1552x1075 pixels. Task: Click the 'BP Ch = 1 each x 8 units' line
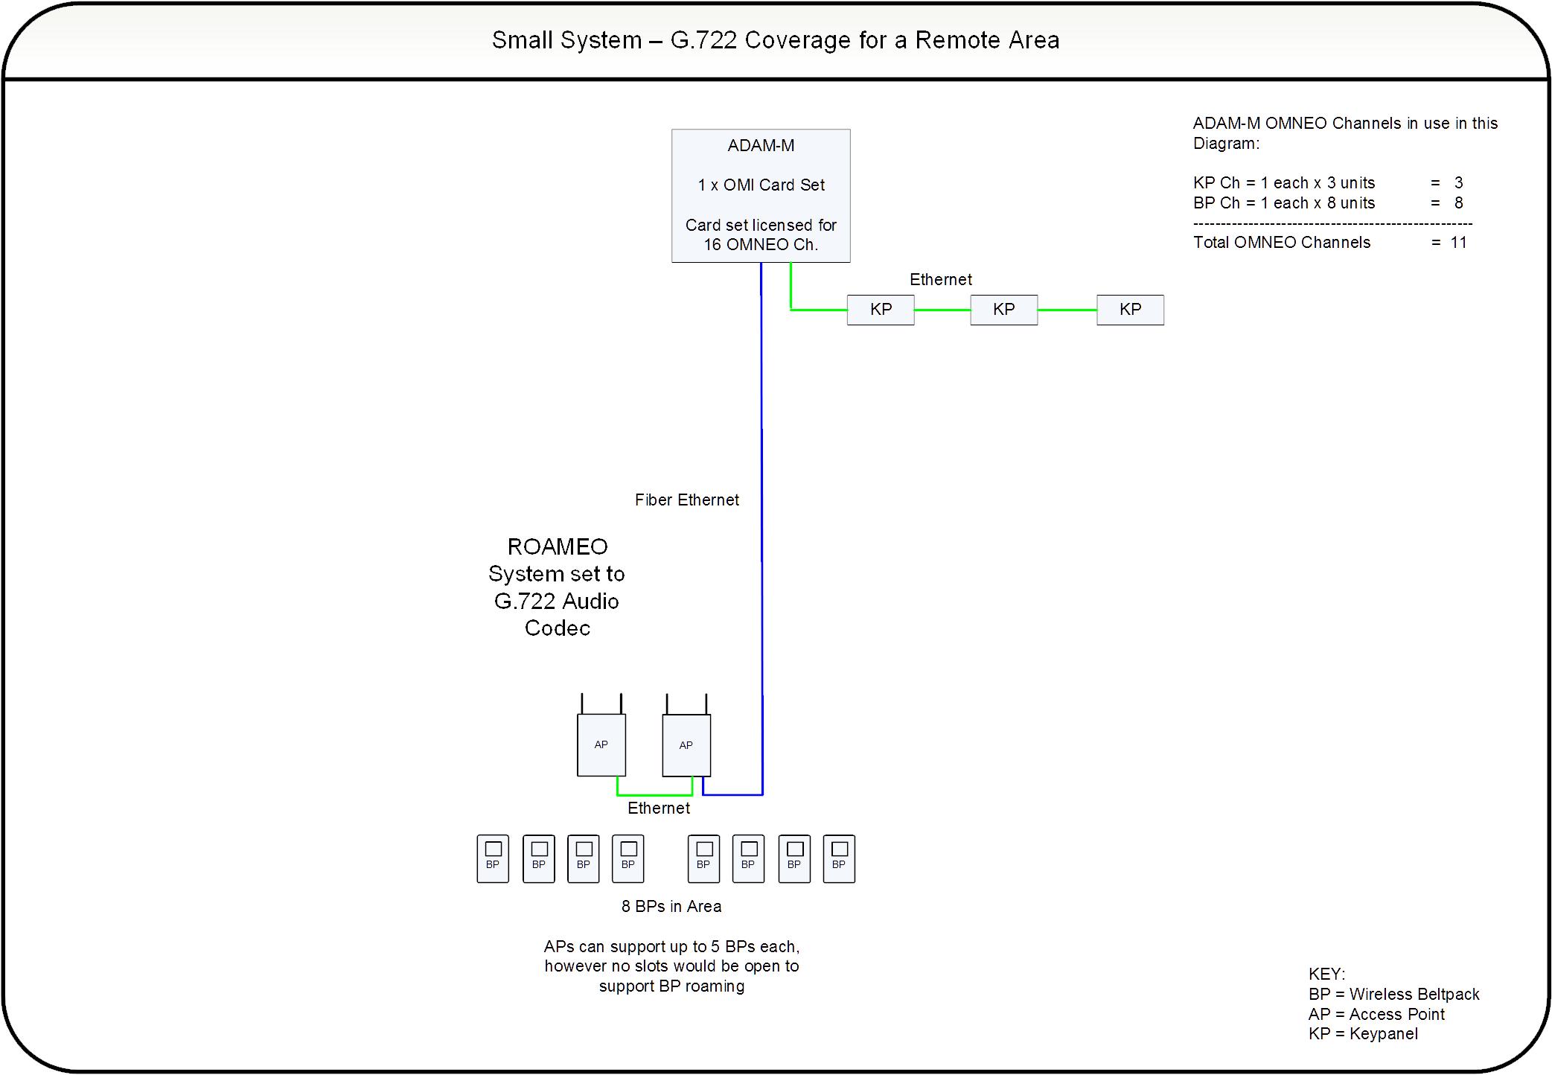(1329, 203)
